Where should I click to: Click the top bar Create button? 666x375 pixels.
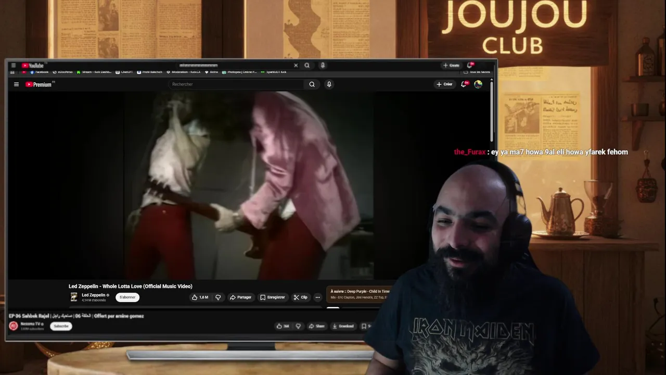(451, 66)
